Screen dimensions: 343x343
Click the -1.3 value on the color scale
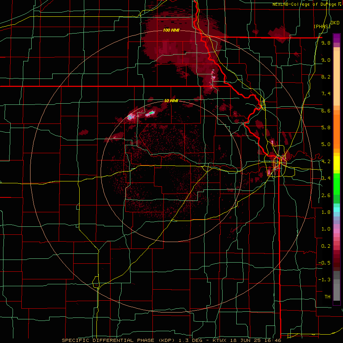(x=324, y=280)
